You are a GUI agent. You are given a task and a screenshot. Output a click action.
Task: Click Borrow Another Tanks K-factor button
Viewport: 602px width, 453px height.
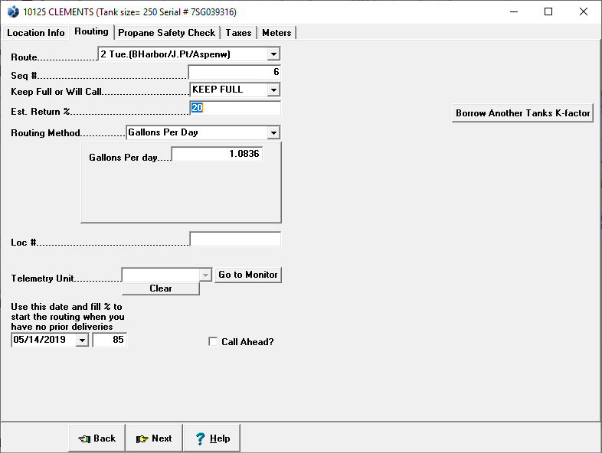coord(522,113)
